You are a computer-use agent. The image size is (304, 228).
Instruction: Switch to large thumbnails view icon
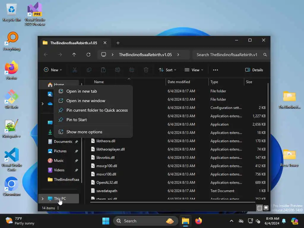266,208
